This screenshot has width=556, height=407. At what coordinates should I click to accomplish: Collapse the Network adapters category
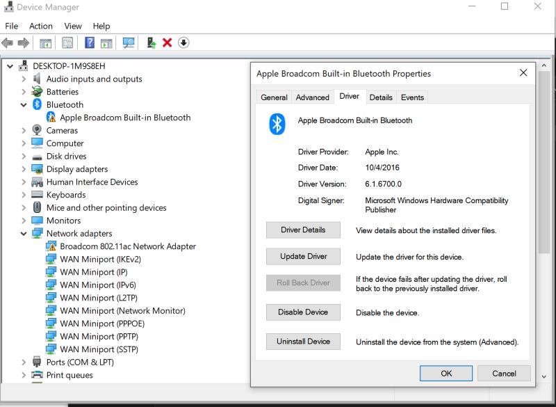pyautogui.click(x=23, y=233)
